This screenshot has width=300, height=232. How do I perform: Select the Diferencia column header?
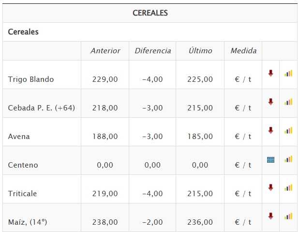point(152,51)
